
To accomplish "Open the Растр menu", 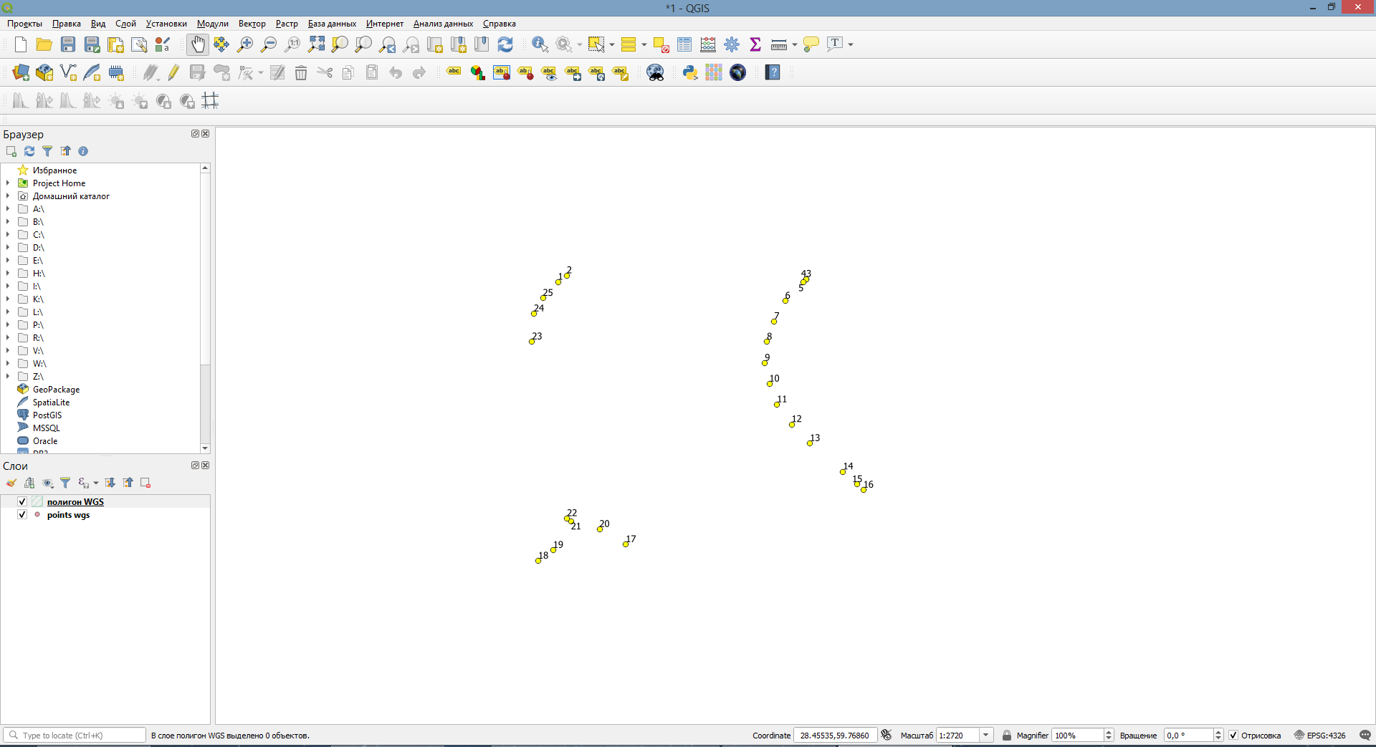I will pyautogui.click(x=287, y=24).
